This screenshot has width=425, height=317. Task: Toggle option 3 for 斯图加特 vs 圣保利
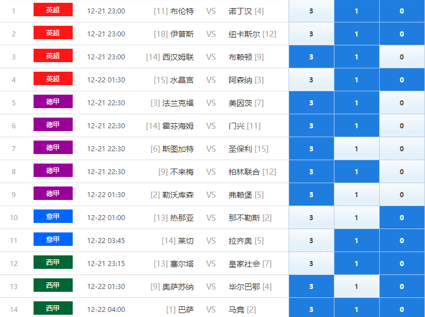pyautogui.click(x=311, y=148)
